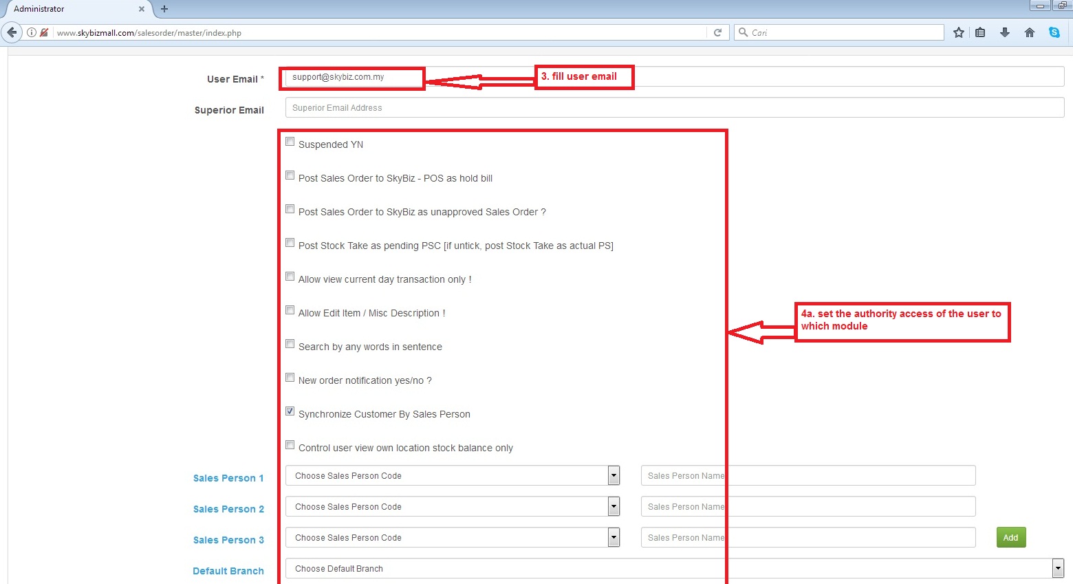
Task: Tick the Suspended YN checkbox
Action: 290,142
